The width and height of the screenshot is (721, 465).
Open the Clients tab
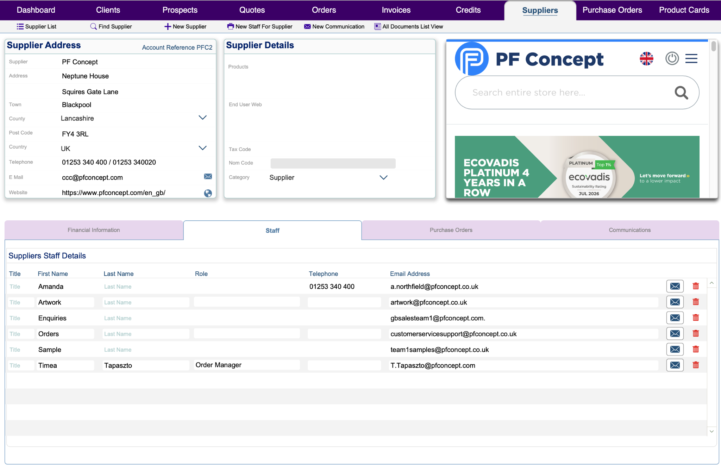tap(108, 10)
